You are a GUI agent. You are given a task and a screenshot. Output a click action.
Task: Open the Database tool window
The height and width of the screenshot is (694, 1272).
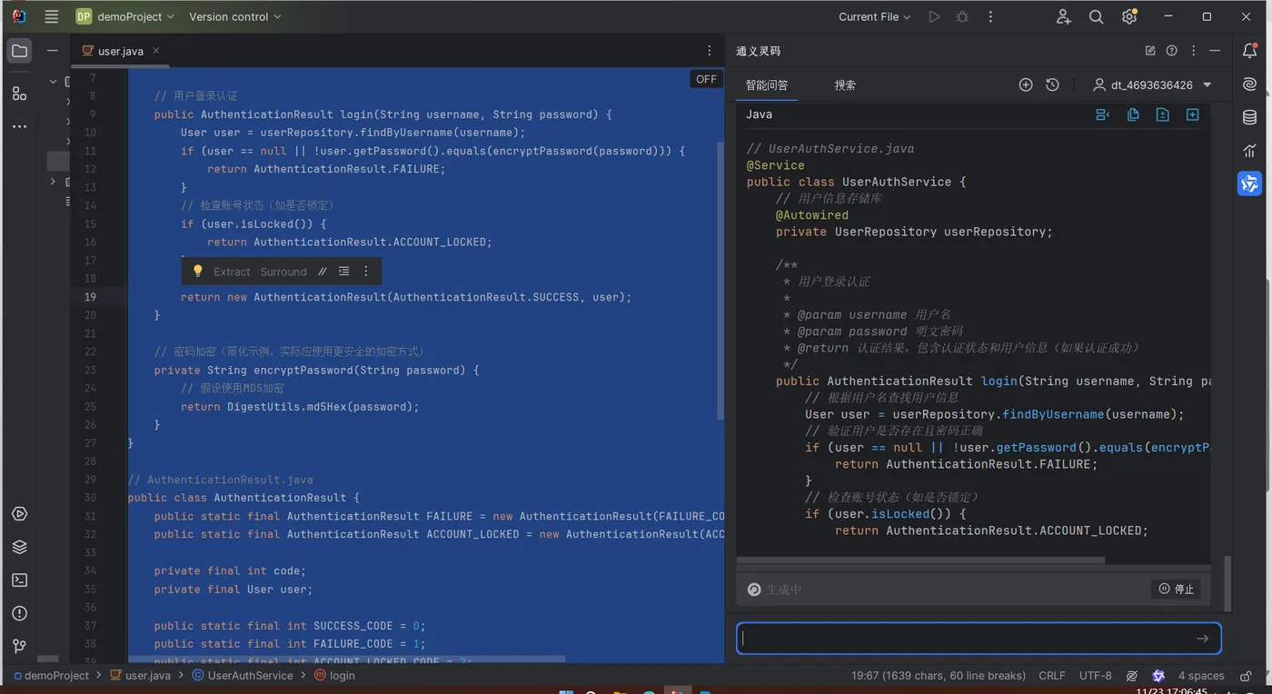coord(1250,118)
